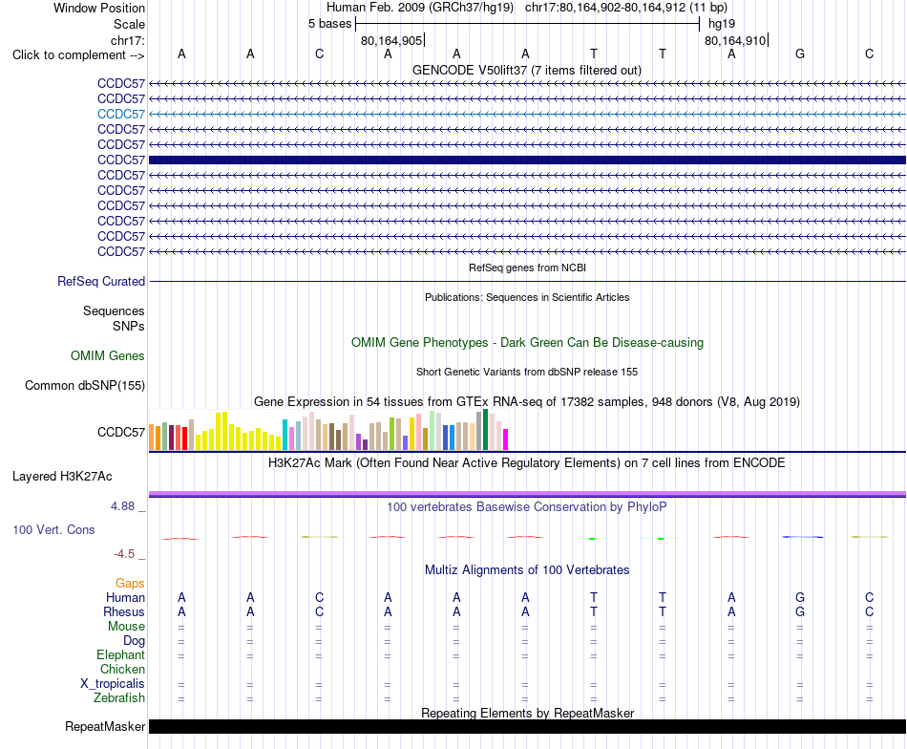The image size is (907, 749).
Task: Click the 'RepeatMasker' track label
Action: 105,726
